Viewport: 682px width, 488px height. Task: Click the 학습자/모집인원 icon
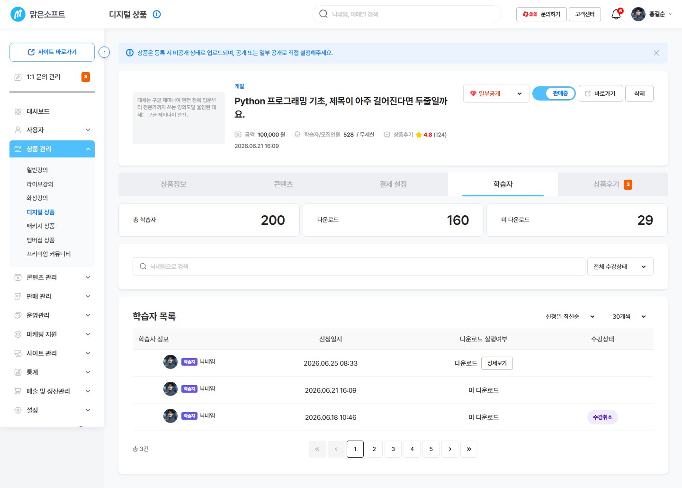[x=297, y=135]
